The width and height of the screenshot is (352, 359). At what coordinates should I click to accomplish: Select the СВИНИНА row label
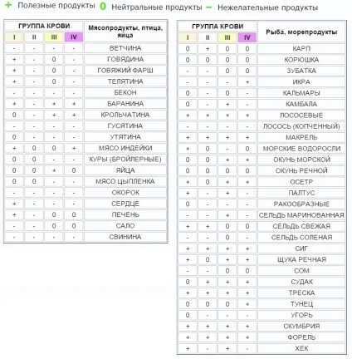point(125,237)
